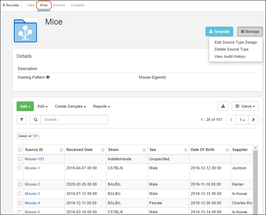Switch to the Studies tab
Screen dimensions: 266x215
59,5
